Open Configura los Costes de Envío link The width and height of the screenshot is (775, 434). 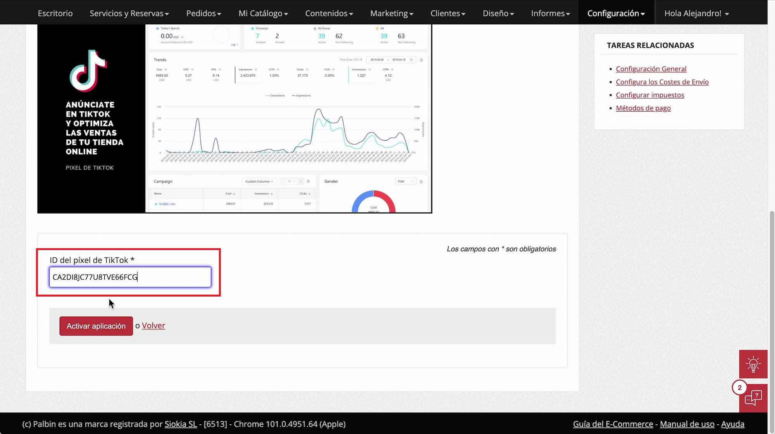click(662, 82)
